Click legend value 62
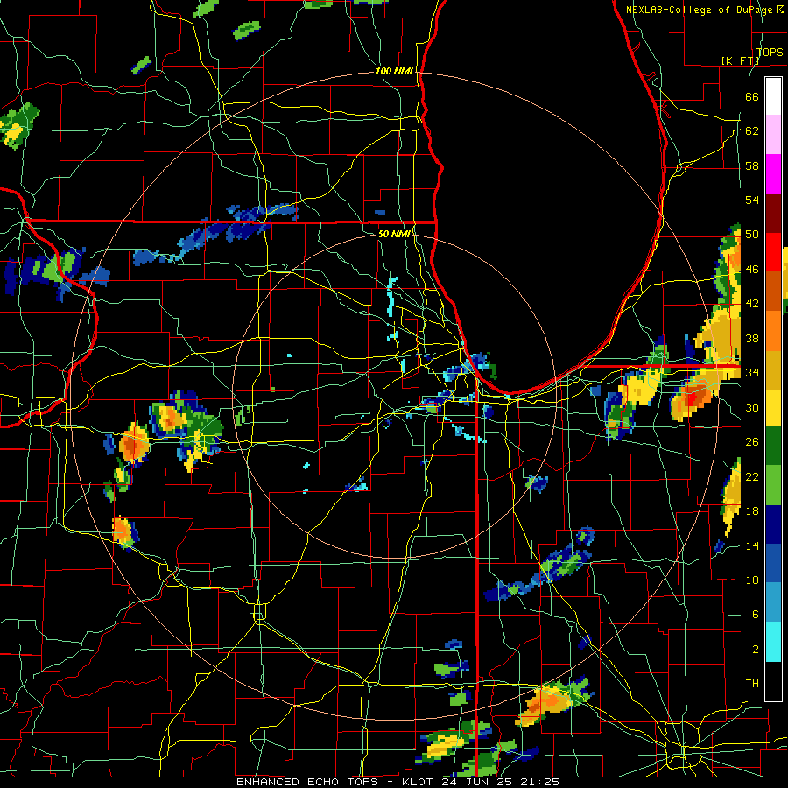Image resolution: width=788 pixels, height=788 pixels. (752, 131)
